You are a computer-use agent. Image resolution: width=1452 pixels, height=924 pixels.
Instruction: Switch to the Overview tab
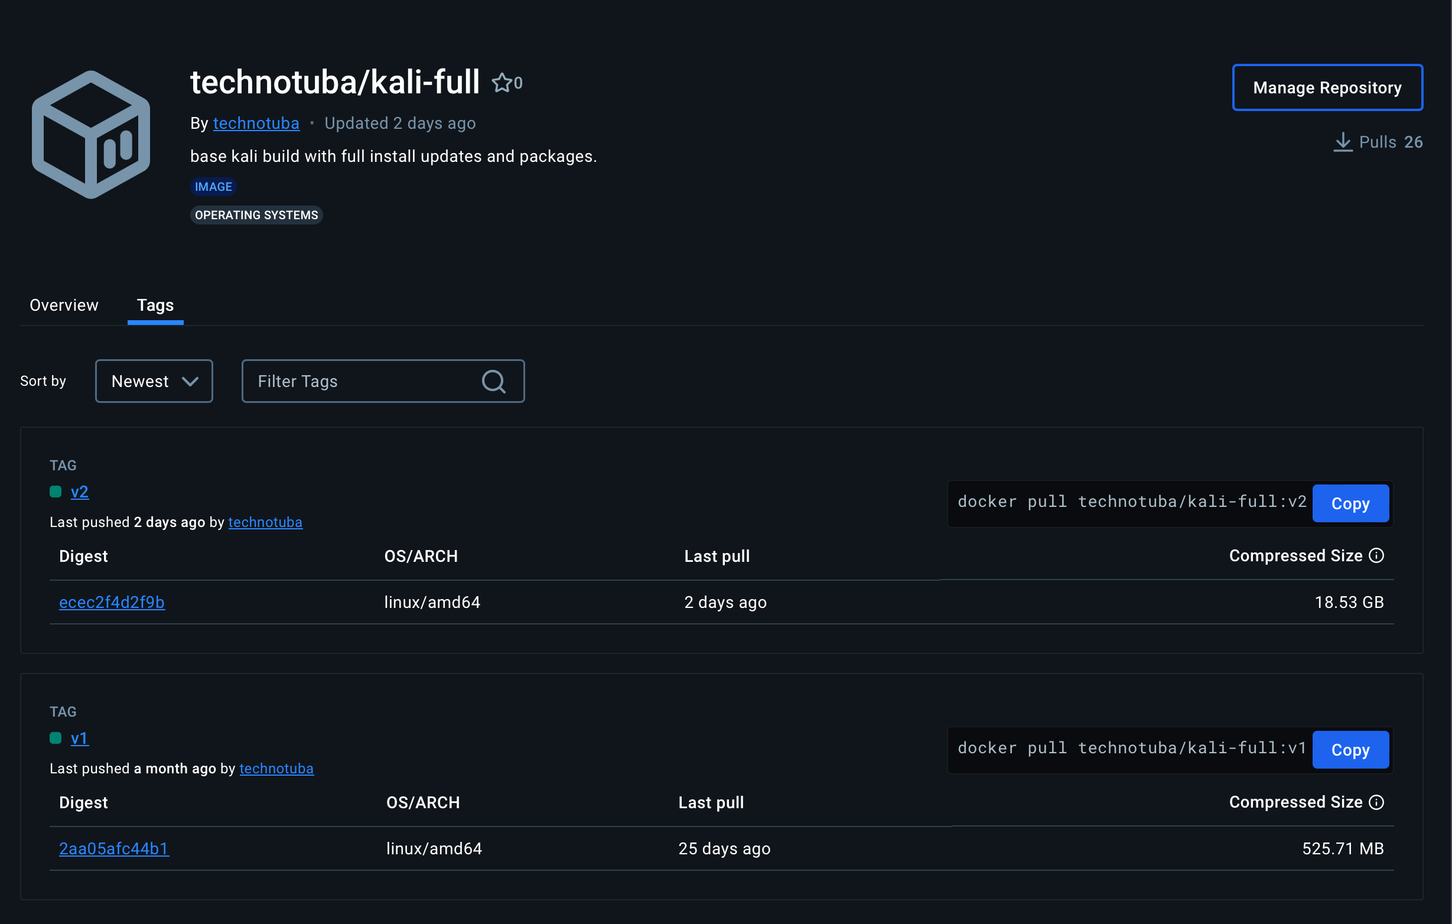(x=63, y=305)
